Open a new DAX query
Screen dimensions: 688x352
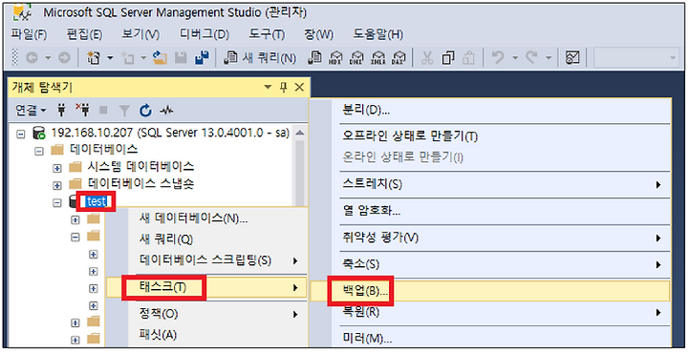[398, 58]
